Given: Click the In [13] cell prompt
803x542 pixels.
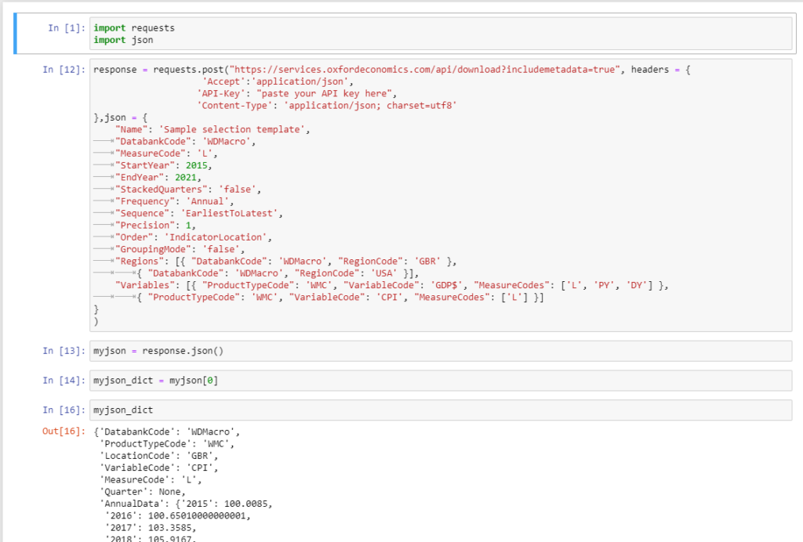Looking at the screenshot, I should (64, 351).
